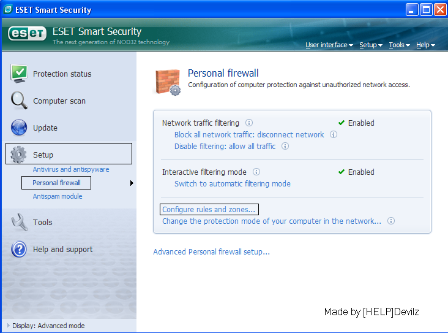448x333 pixels.
Task: Open the Setup dropdown in top bar
Action: 370,45
